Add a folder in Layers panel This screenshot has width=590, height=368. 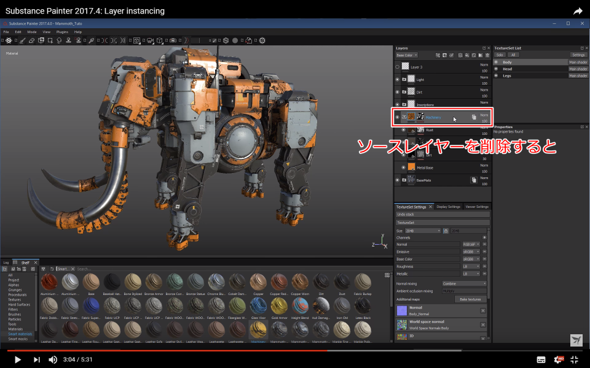481,55
